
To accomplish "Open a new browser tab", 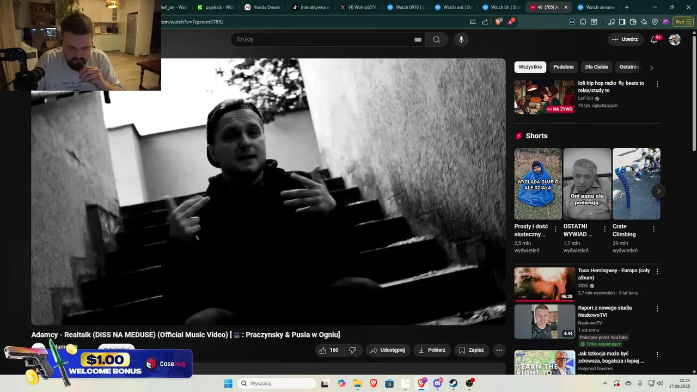I will tap(627, 7).
